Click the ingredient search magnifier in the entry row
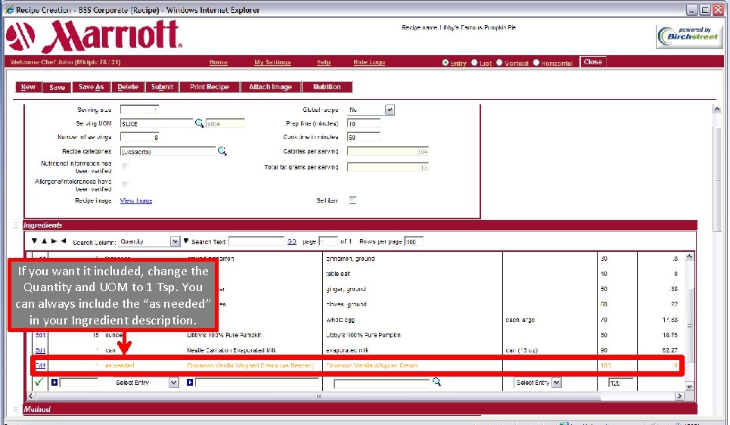730x425 pixels. coord(436,382)
